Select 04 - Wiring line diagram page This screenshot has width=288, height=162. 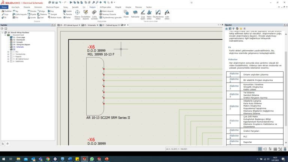pos(21,44)
